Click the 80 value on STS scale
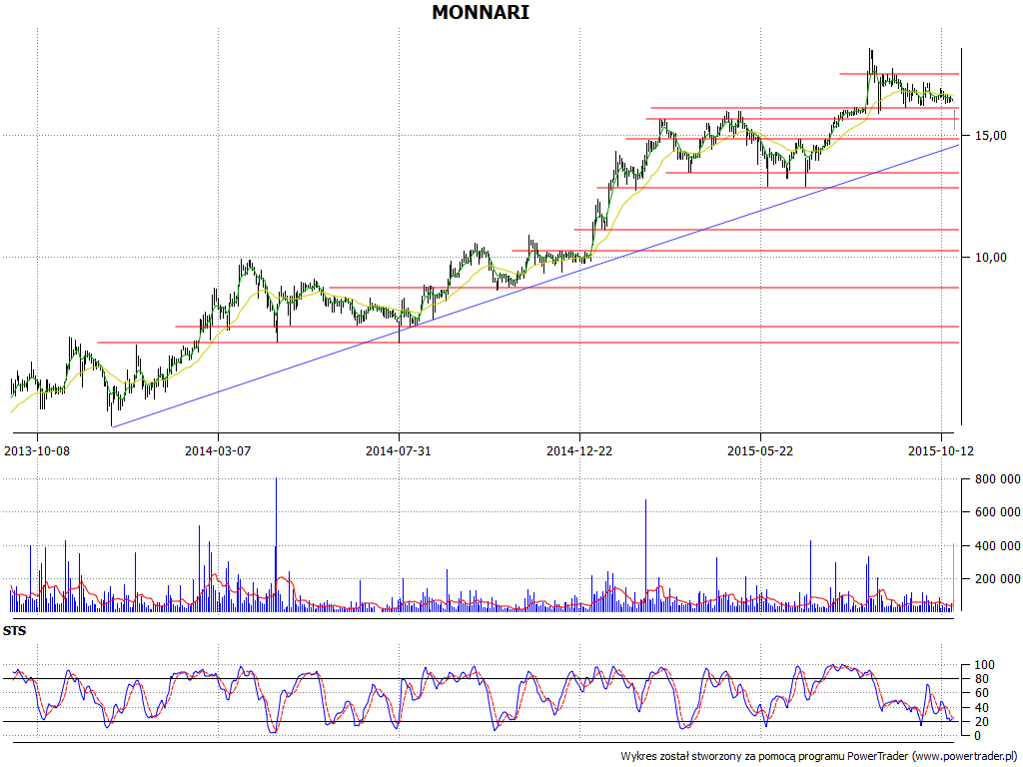Image resolution: width=1023 pixels, height=767 pixels. (x=981, y=679)
